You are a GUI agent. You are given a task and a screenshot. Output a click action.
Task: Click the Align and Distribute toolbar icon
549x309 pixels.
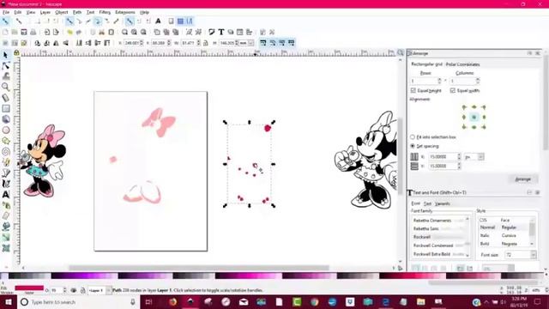249,33
